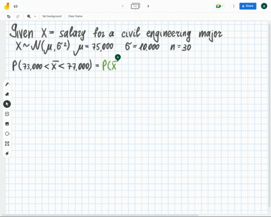271x217 pixels.
Task: Open the three-dot more actions menu
Action: (x=234, y=6)
